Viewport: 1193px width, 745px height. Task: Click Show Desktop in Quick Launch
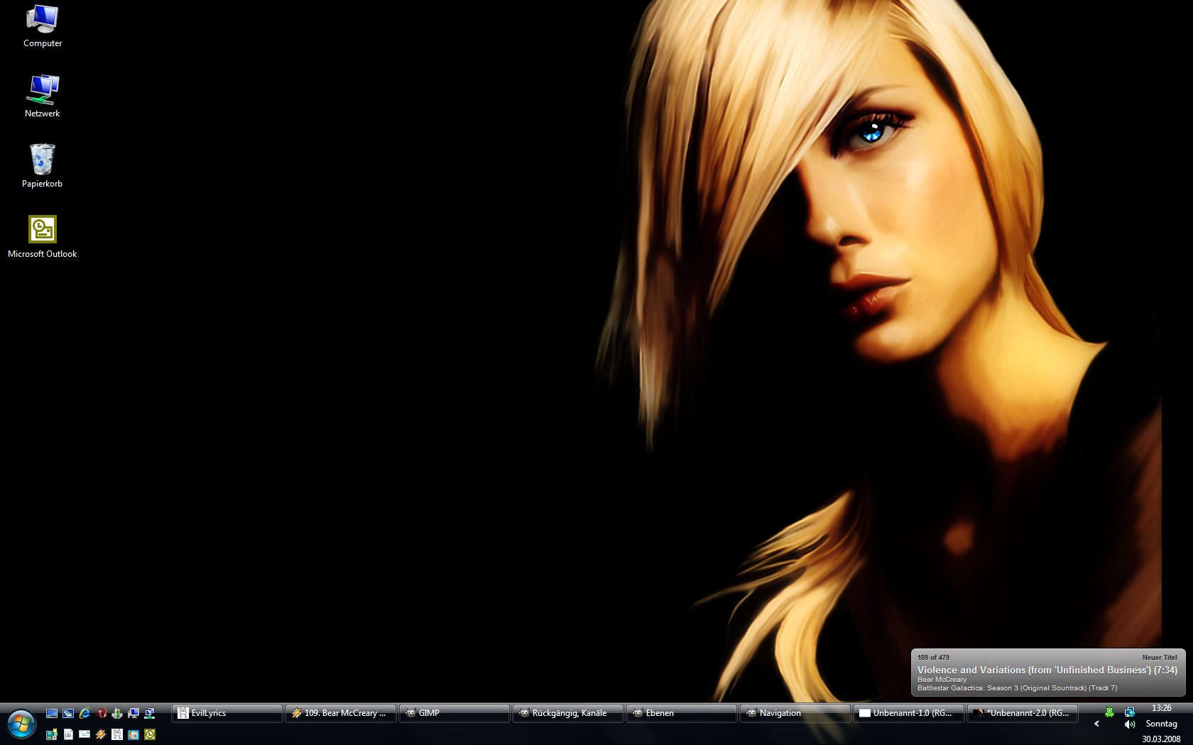[52, 713]
